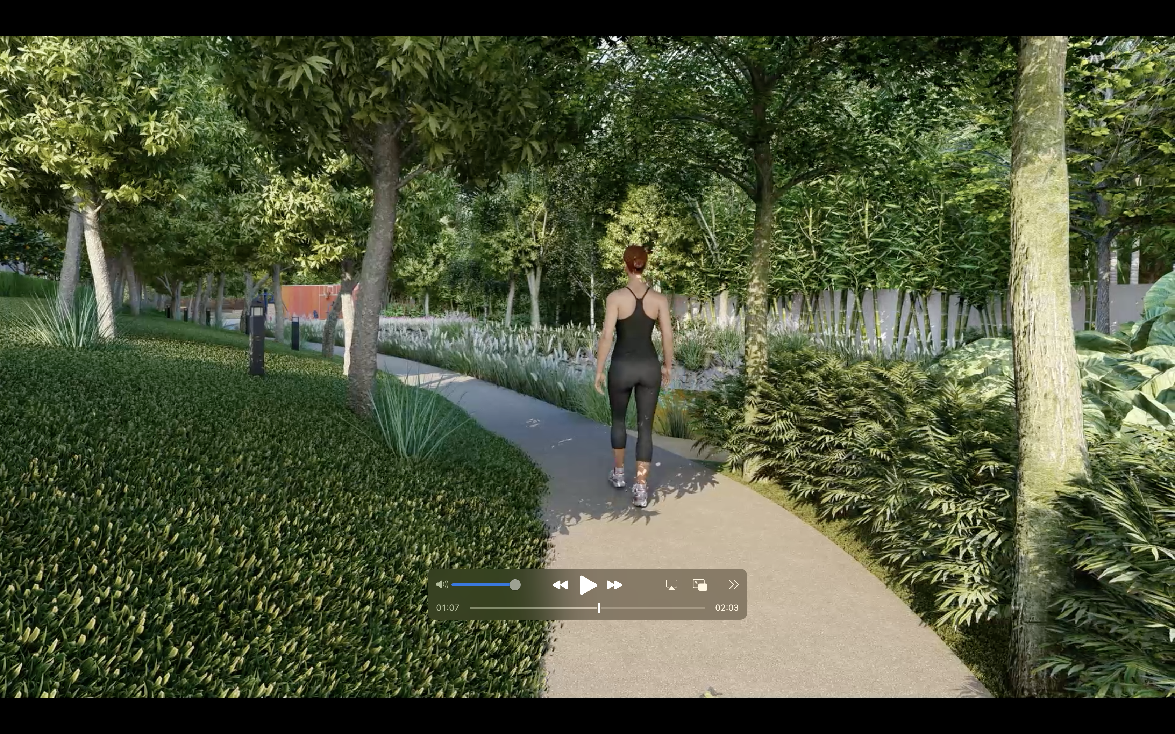The image size is (1175, 734).
Task: Click the timeline playhead marker
Action: pyautogui.click(x=599, y=608)
